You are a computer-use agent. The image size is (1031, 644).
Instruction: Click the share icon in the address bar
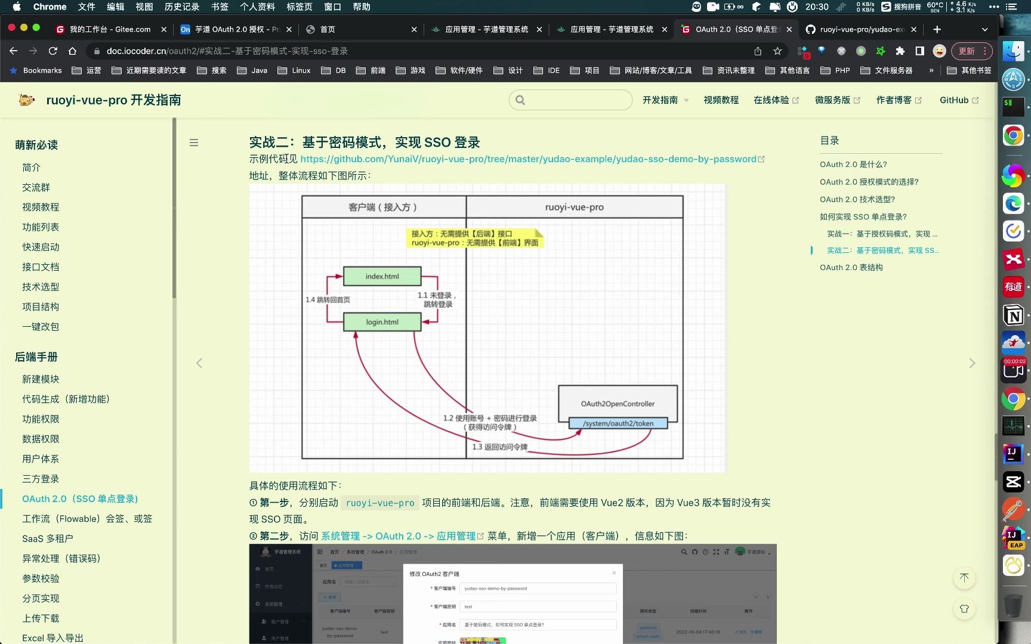click(x=758, y=51)
